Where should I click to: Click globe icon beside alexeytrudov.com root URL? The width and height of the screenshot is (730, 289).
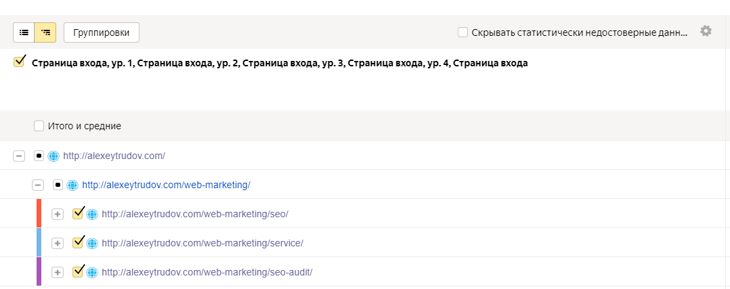(x=53, y=156)
